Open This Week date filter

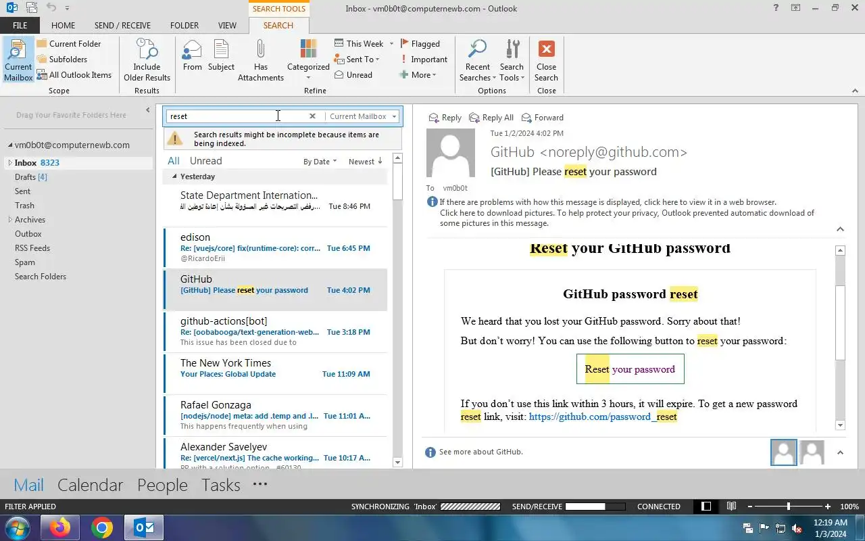point(364,44)
